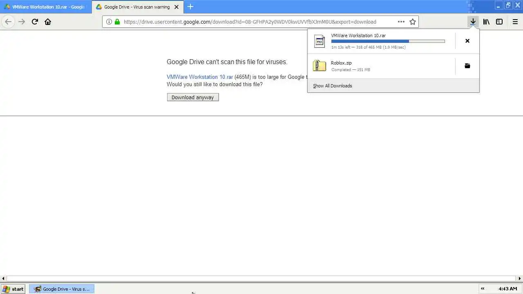Click 'Would you still like to download' text
This screenshot has width=523, height=294.
coord(215,84)
